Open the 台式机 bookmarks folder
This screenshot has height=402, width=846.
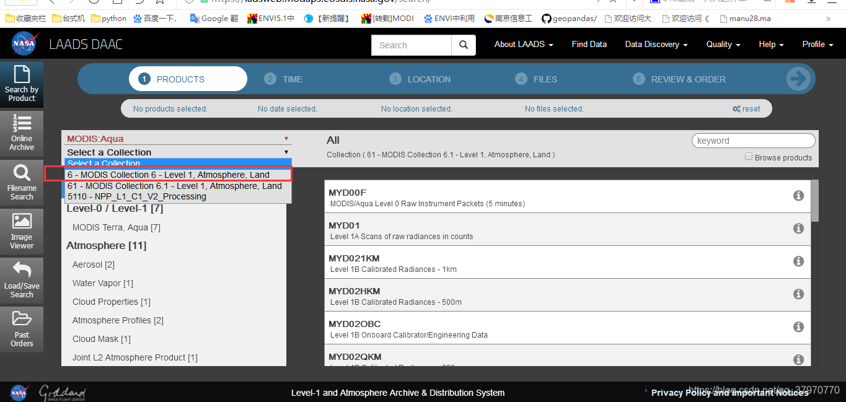69,19
